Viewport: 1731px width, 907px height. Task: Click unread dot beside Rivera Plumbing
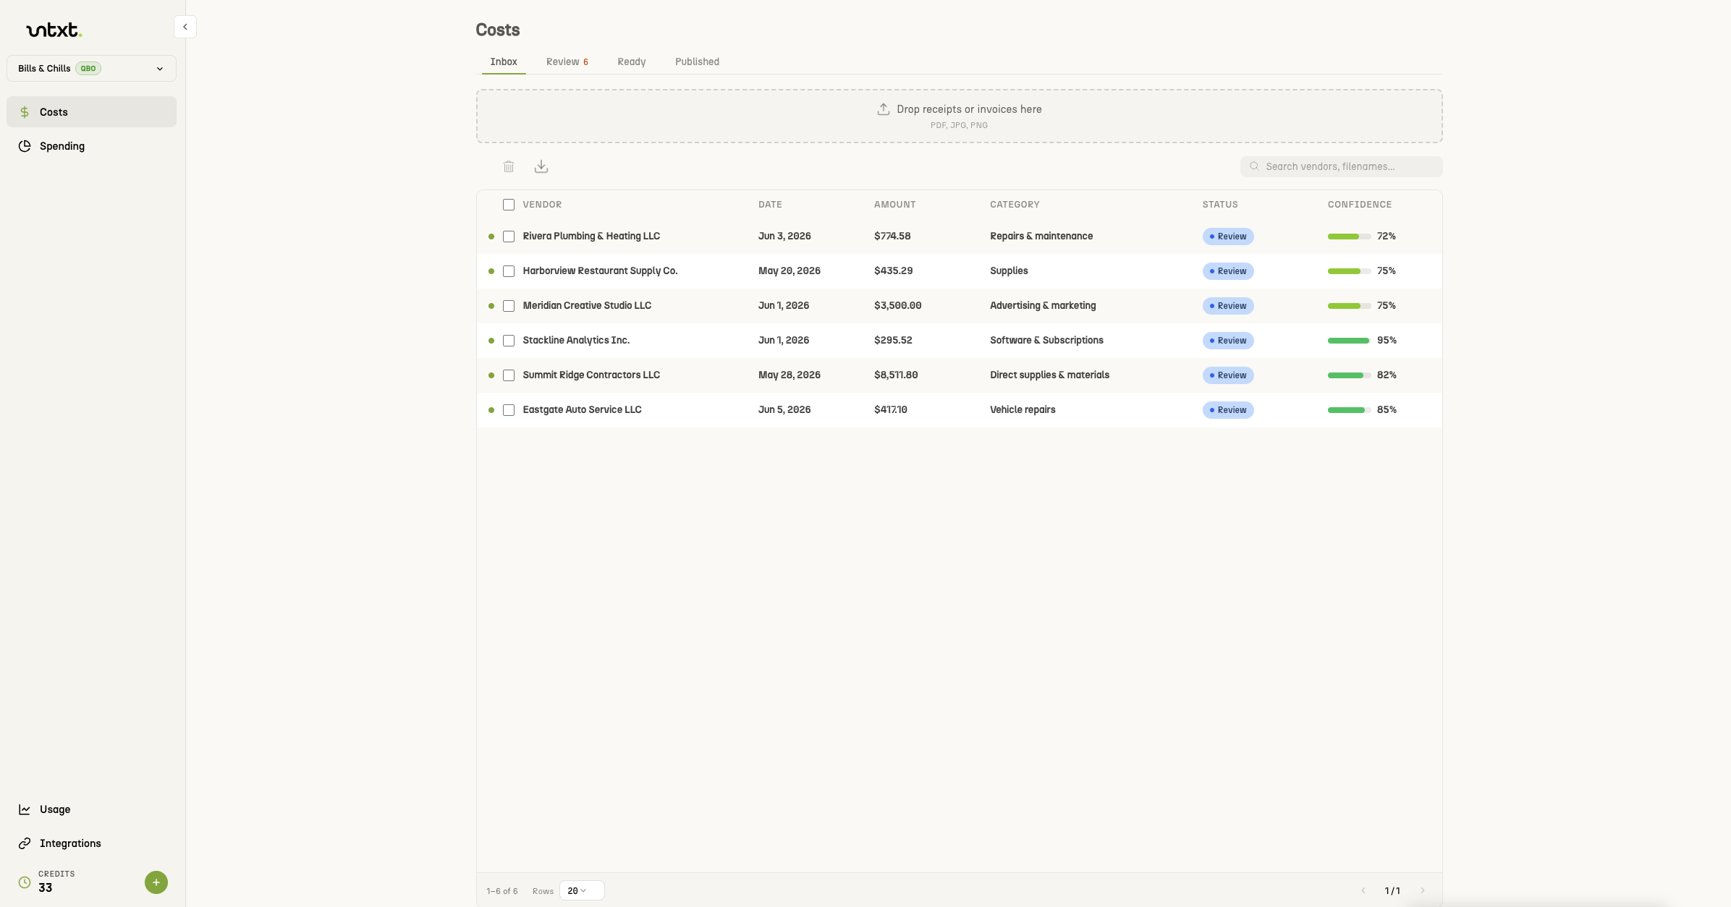click(x=491, y=237)
